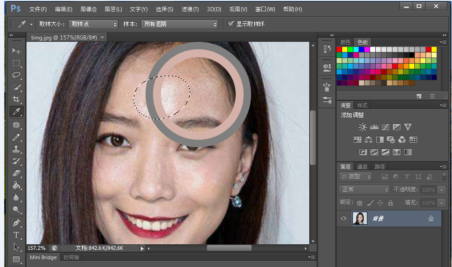The height and width of the screenshot is (267, 452).
Task: Toggle shape layer filter
Action: click(418, 176)
